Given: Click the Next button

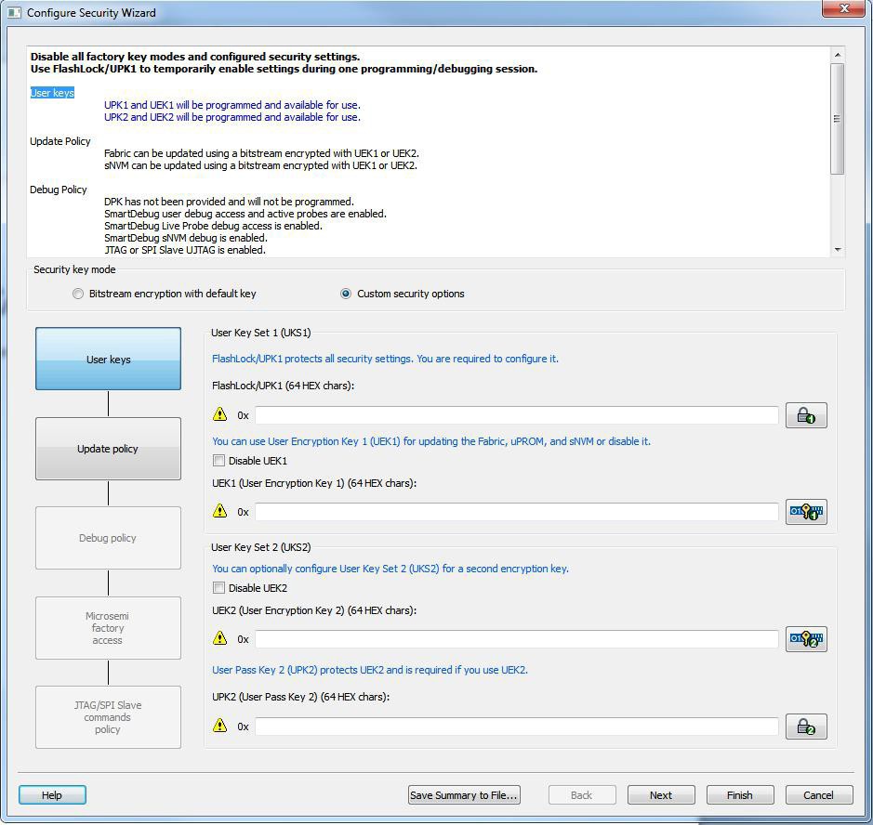Looking at the screenshot, I should 661,795.
